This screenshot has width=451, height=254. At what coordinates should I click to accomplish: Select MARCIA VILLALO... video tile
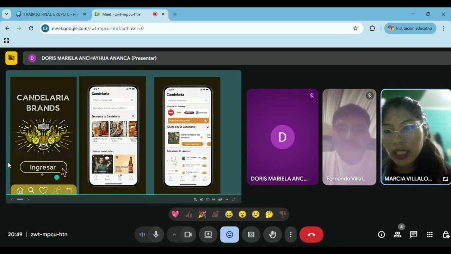pos(416,137)
